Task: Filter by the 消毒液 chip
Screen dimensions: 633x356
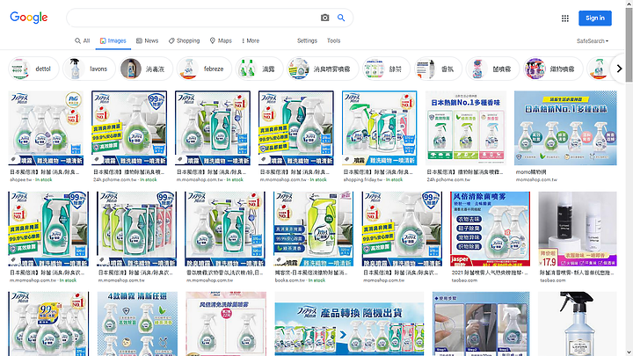Action: coord(146,69)
